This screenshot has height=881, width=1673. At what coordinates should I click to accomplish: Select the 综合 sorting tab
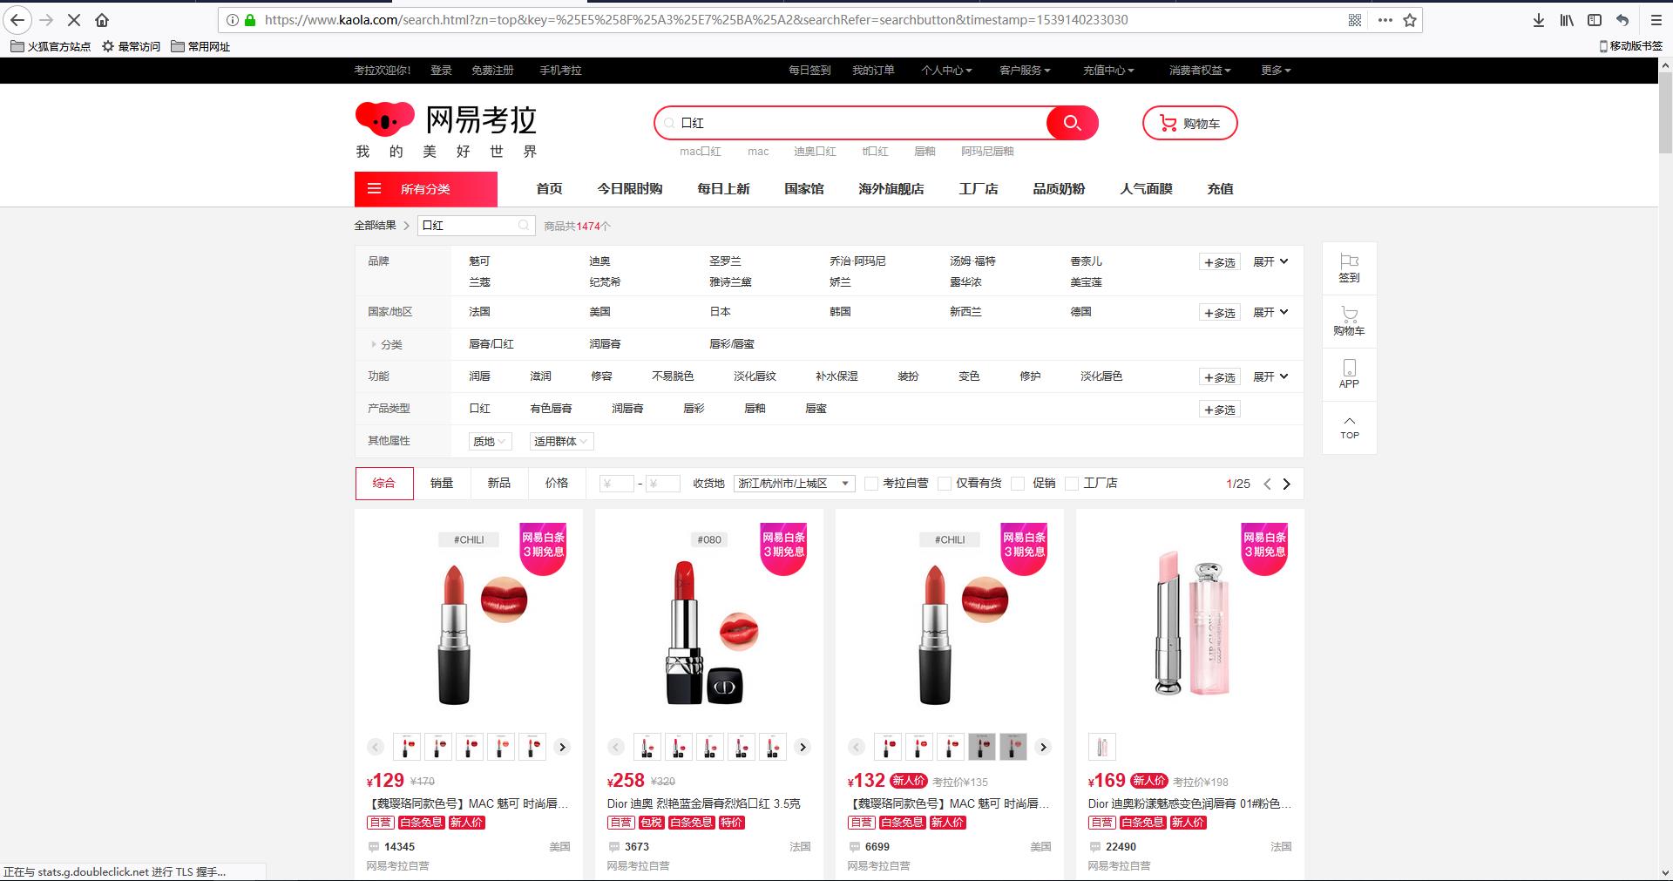[384, 484]
